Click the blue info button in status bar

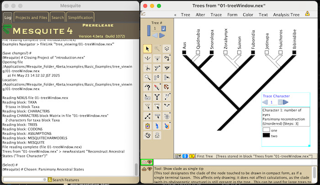pos(185,156)
